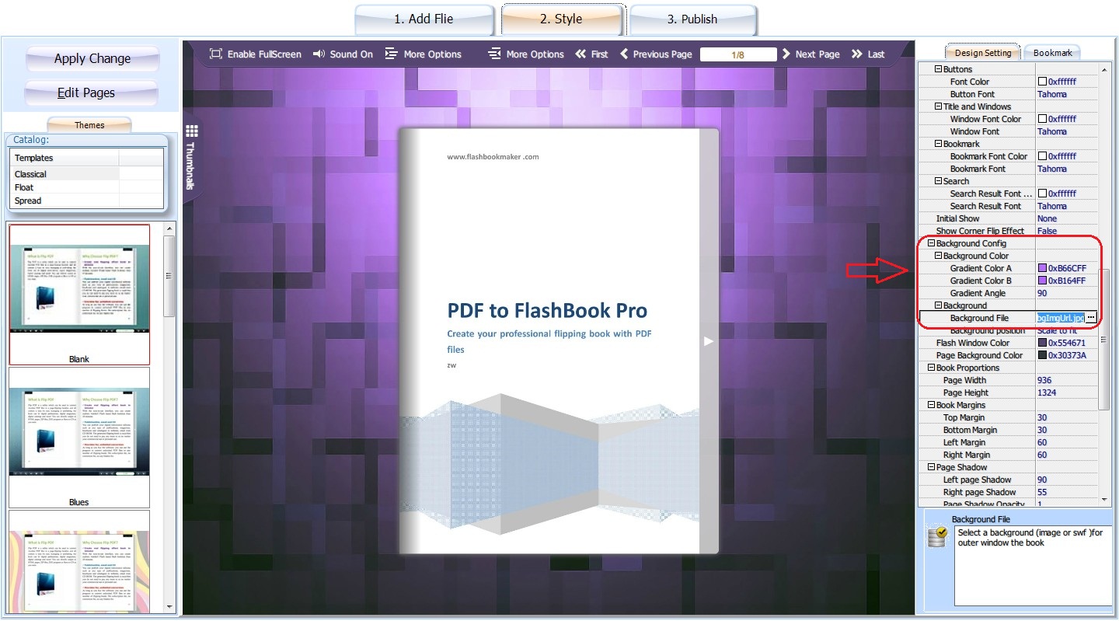
Task: Click the Page Background Color swatch
Action: click(x=1042, y=355)
